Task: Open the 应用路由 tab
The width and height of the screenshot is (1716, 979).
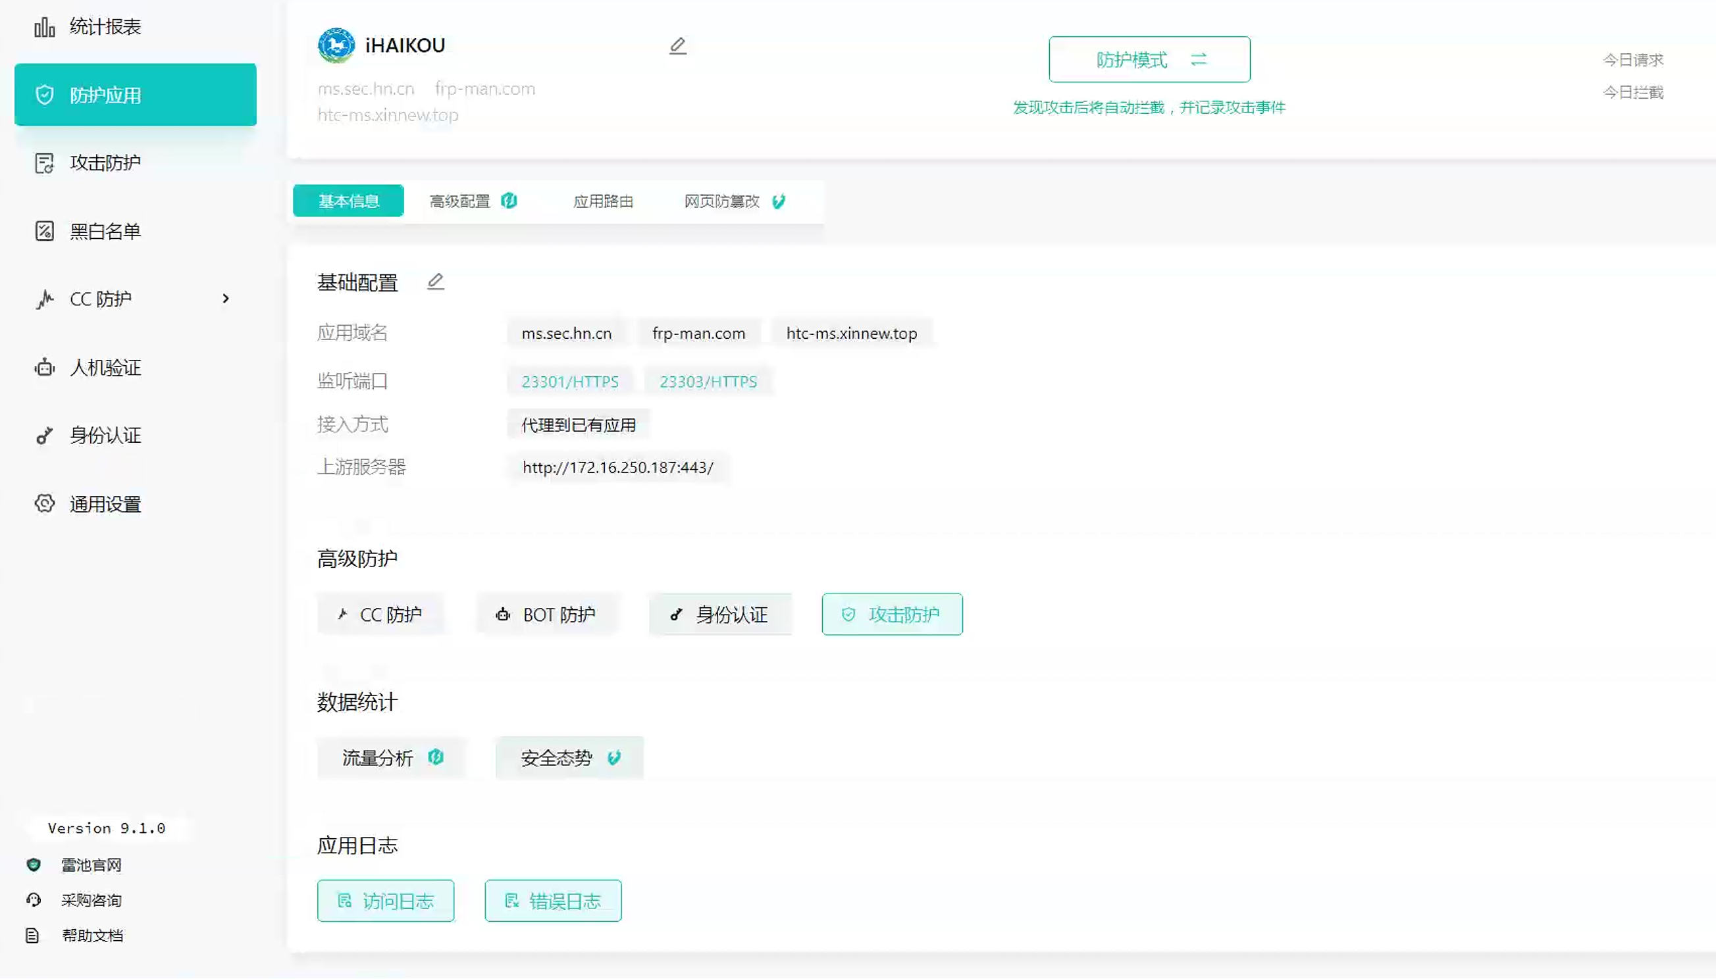Action: tap(604, 201)
